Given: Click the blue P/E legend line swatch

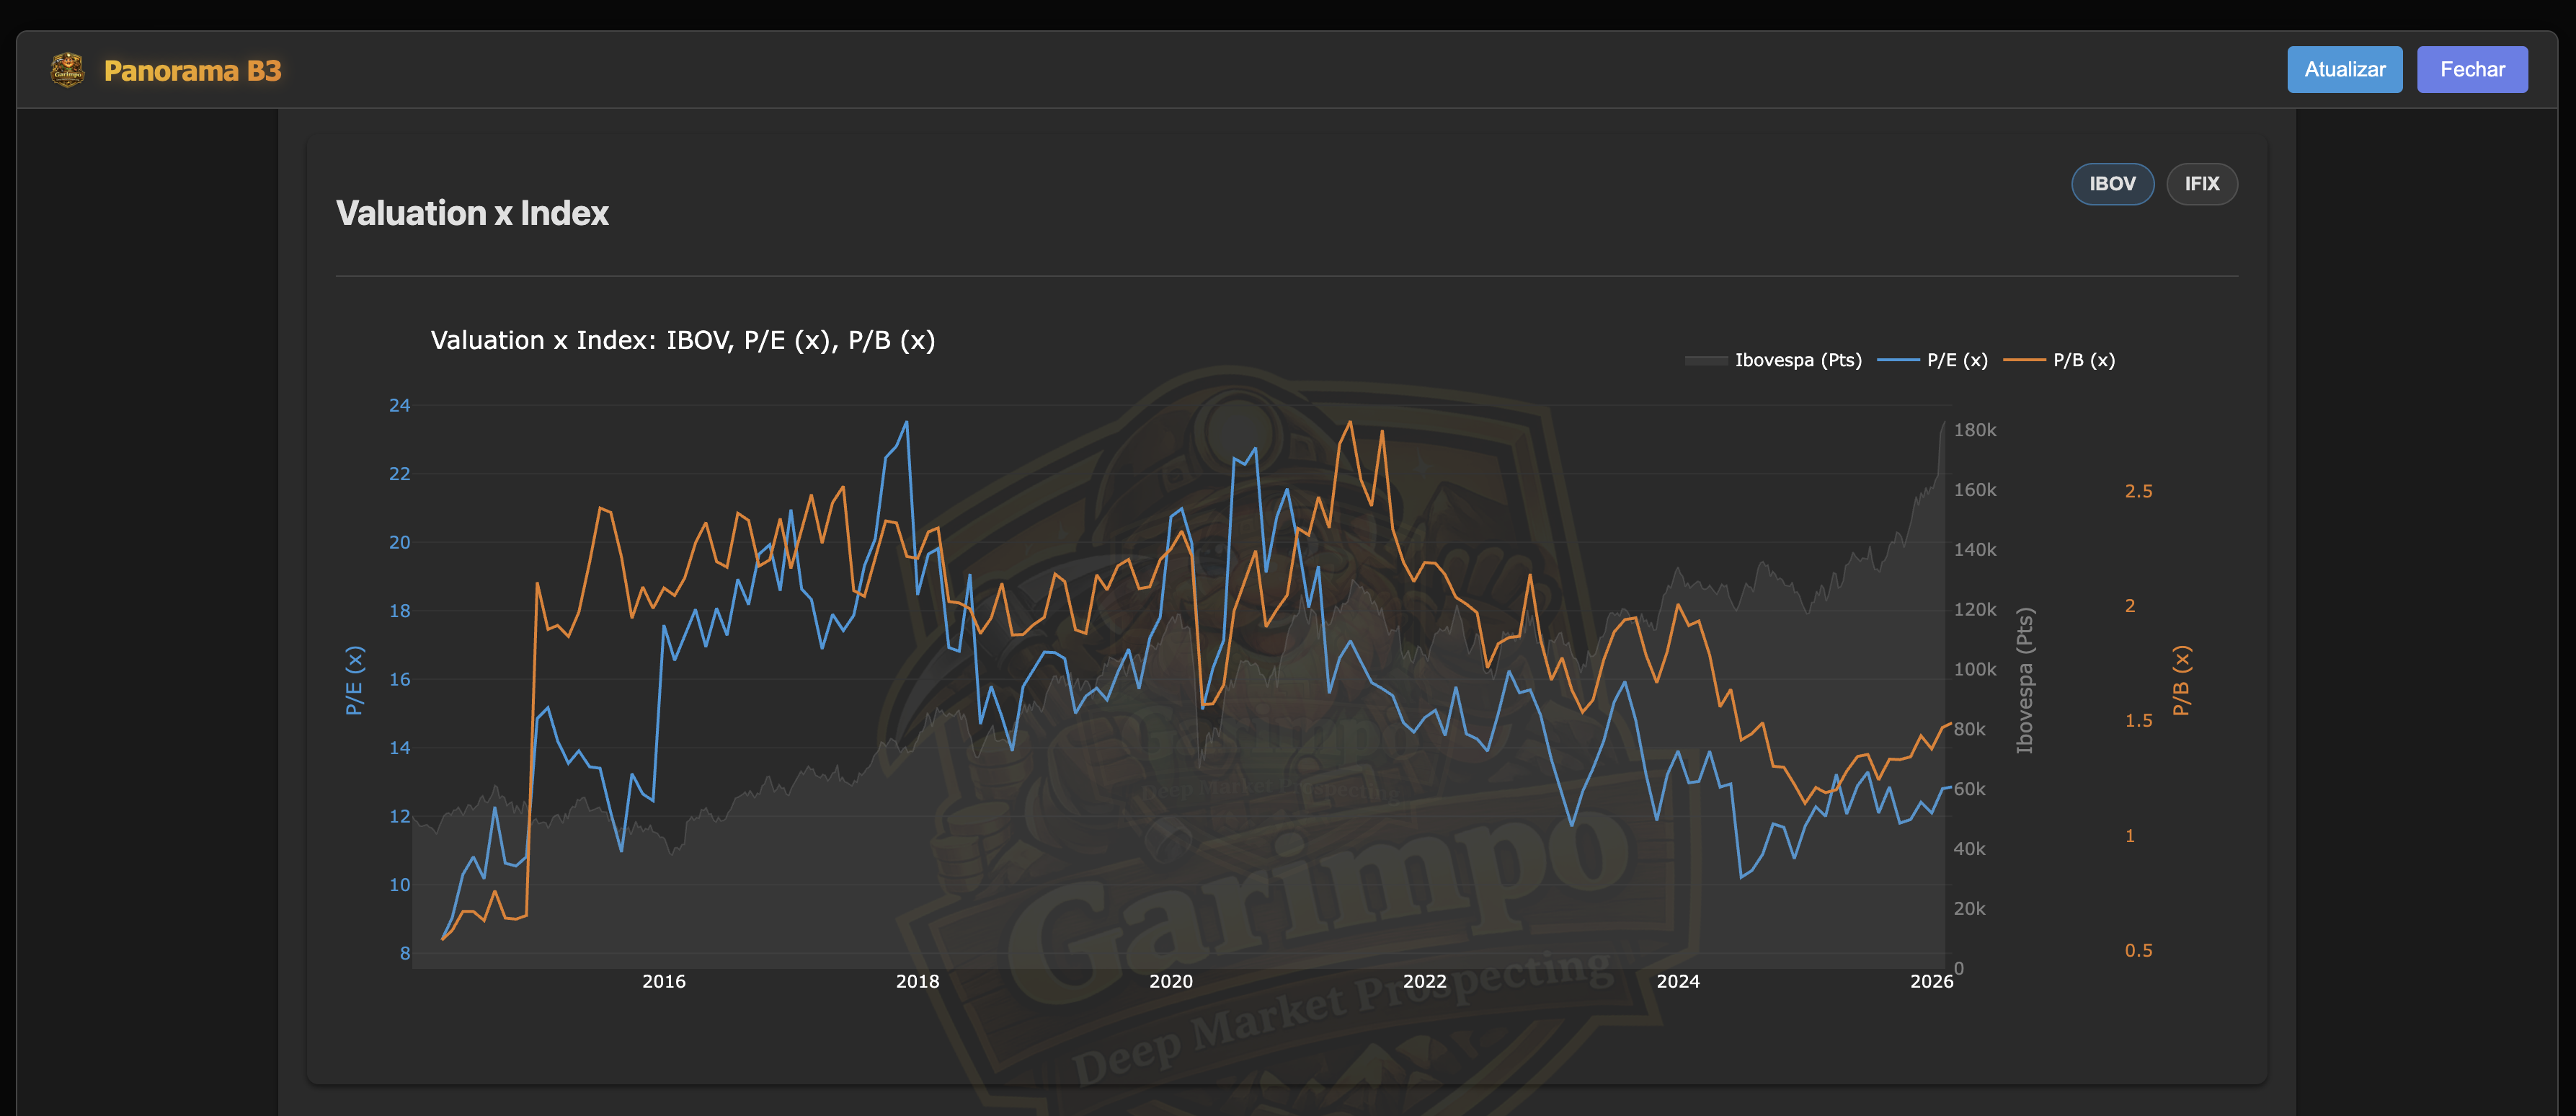Looking at the screenshot, I should [1898, 360].
